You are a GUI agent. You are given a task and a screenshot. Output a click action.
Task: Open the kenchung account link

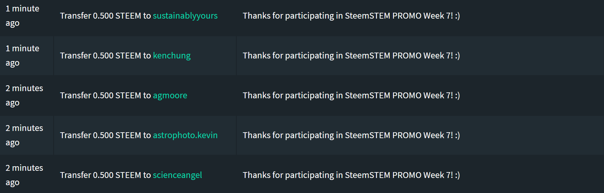[x=172, y=56]
